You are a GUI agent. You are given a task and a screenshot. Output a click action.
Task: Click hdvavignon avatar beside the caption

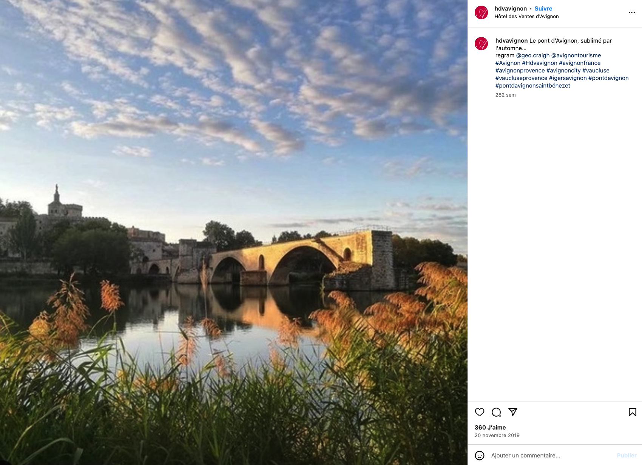click(x=481, y=44)
